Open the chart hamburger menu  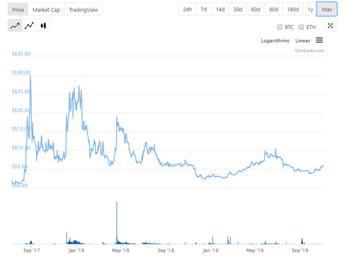(319, 40)
